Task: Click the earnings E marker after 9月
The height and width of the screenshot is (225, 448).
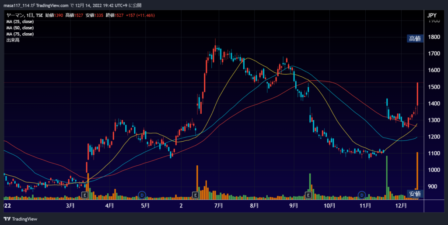Action: (308, 195)
